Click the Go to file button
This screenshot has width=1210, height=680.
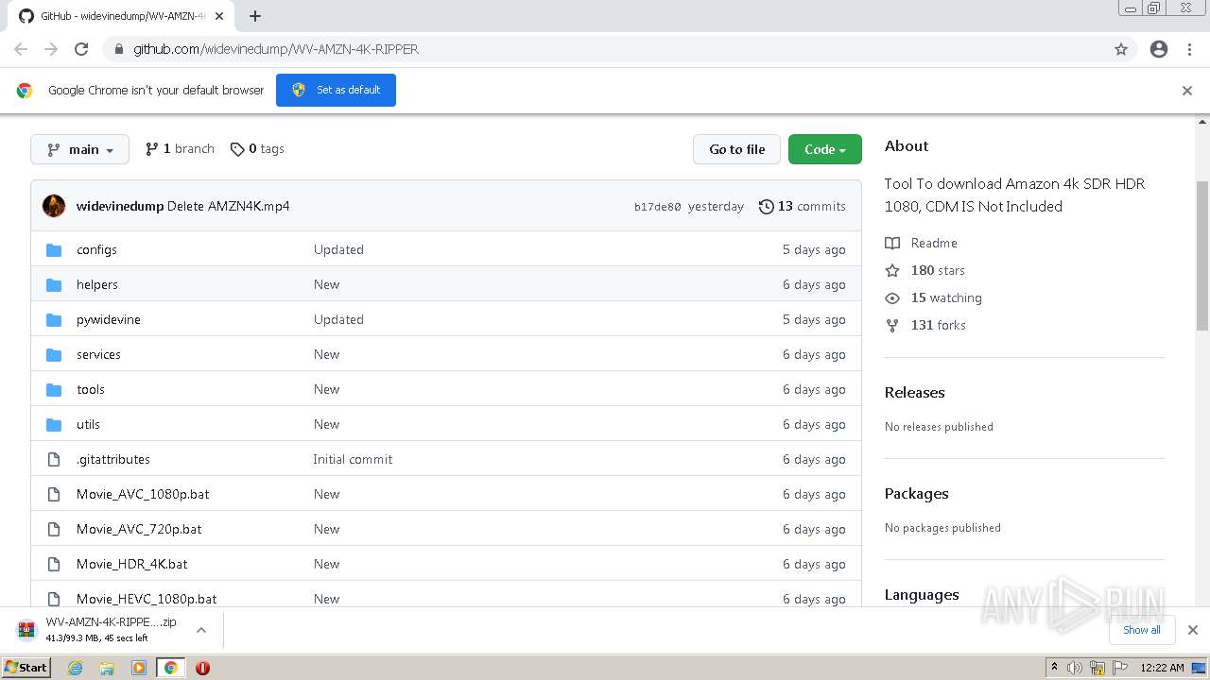[736, 149]
